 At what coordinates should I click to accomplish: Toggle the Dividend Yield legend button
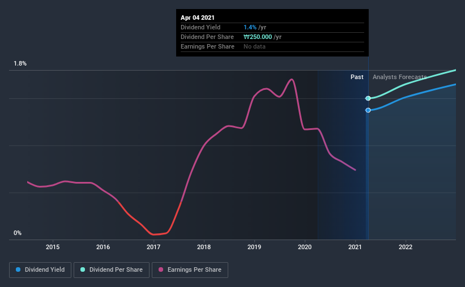tap(40, 270)
